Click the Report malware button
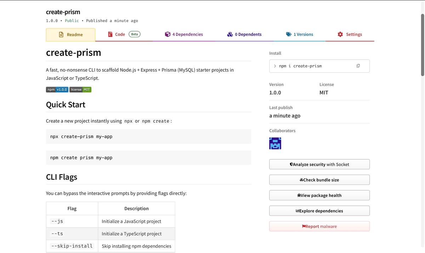425x253 pixels. click(319, 226)
